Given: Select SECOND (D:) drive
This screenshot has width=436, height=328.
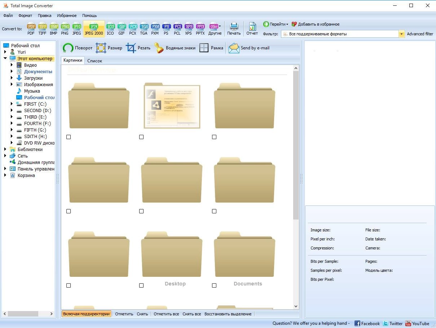Looking at the screenshot, I should pyautogui.click(x=38, y=111).
